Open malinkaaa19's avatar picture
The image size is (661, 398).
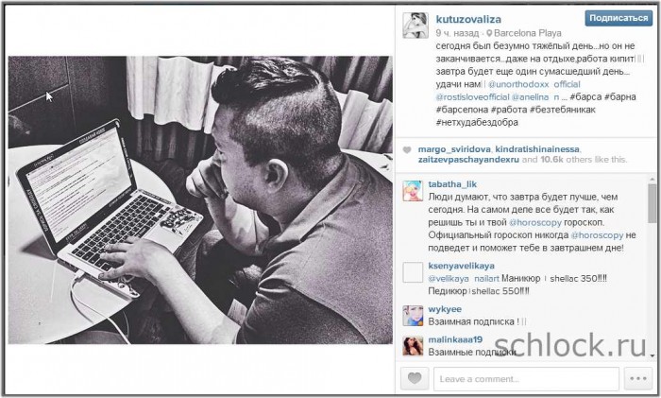(x=413, y=346)
